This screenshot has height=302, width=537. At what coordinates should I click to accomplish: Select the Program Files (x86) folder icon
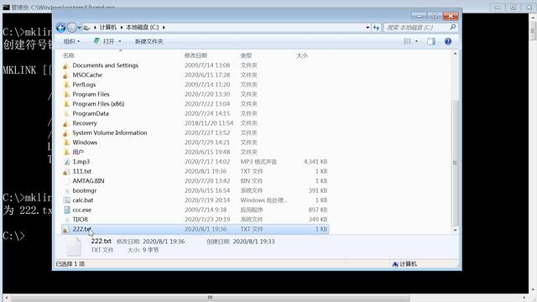(66, 104)
